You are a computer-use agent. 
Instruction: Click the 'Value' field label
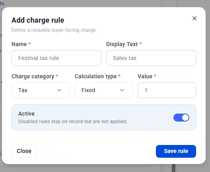(x=145, y=76)
